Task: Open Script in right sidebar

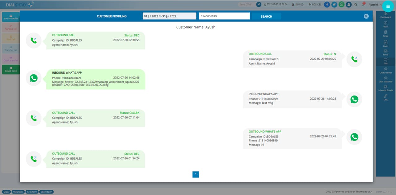Action: tap(385, 34)
